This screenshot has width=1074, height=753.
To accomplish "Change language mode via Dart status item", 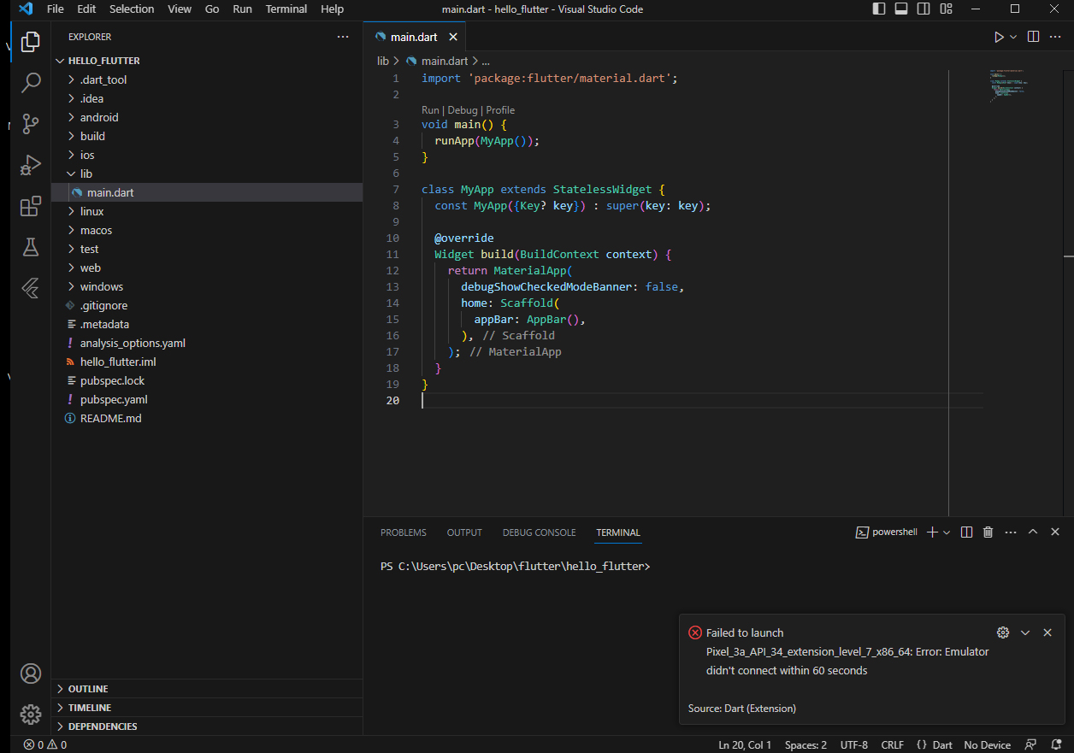I will click(942, 744).
